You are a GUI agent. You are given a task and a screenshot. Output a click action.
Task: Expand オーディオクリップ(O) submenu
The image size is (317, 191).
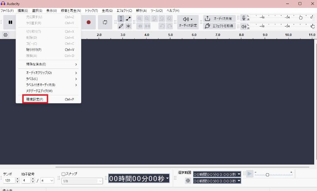pos(48,73)
